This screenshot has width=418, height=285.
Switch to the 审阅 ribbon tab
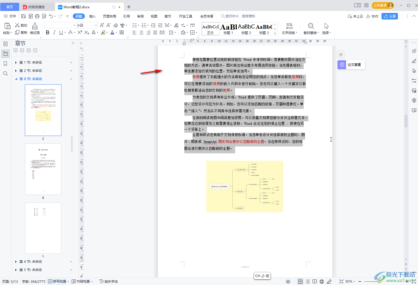tap(140, 16)
